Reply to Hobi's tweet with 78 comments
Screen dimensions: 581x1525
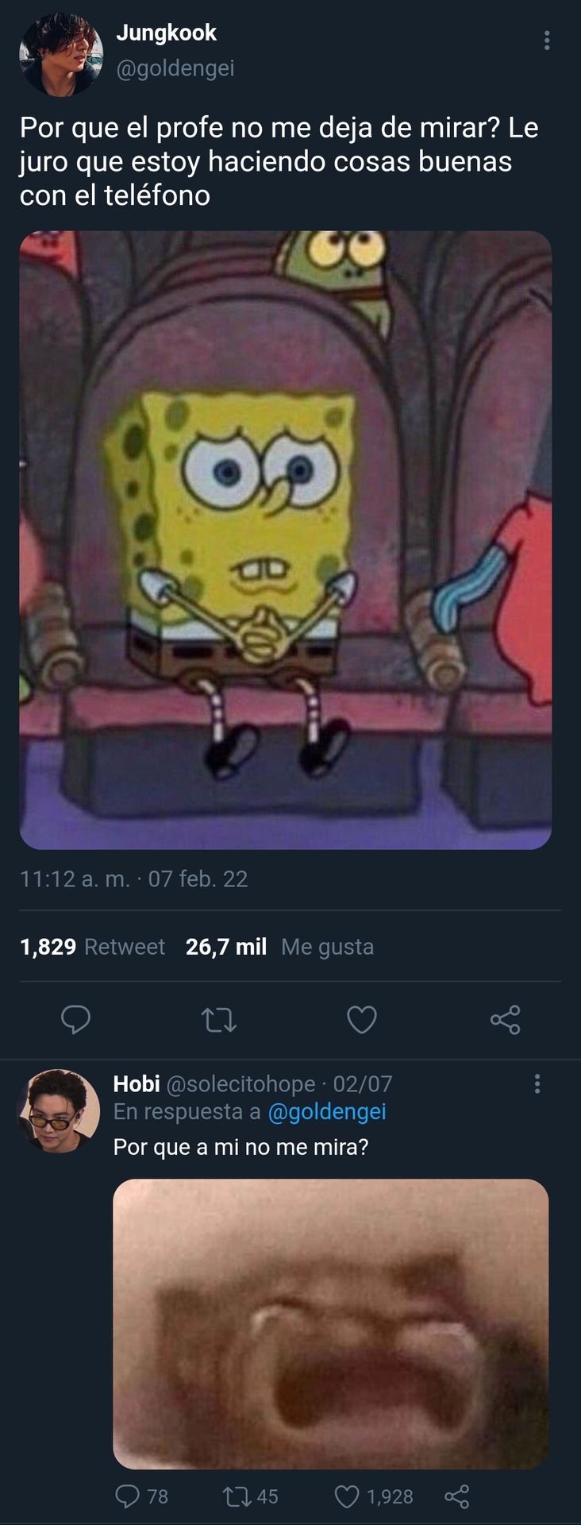[x=142, y=1496]
